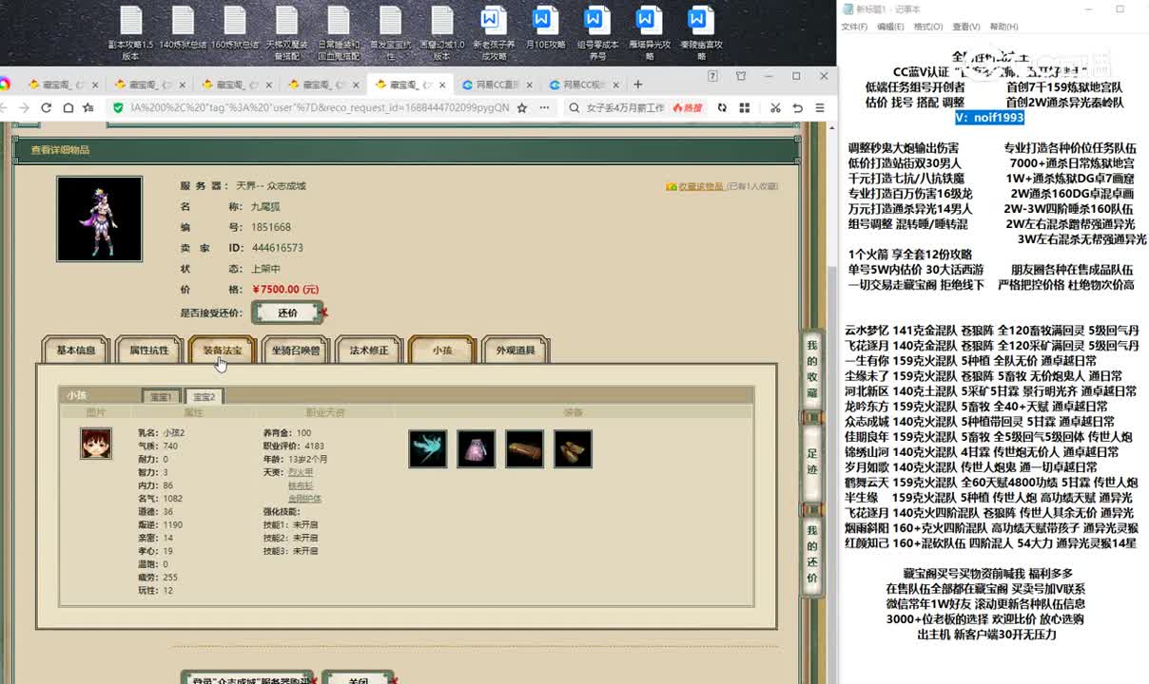Go to browser home page
Viewport: 1149px width, 684px height.
[x=68, y=108]
